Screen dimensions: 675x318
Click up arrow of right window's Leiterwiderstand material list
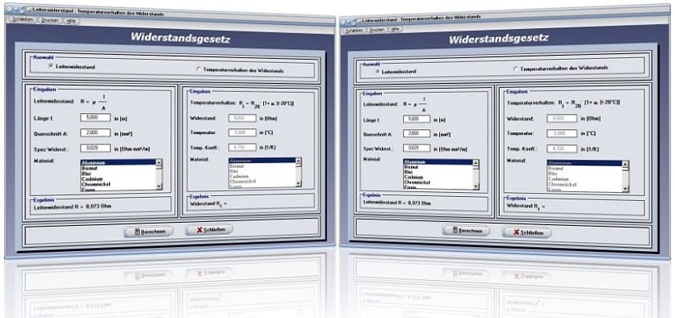click(476, 163)
